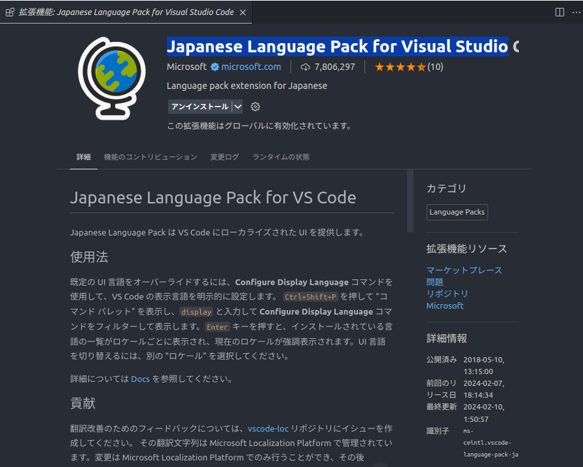583x467 pixels.
Task: Switch to the ランタイムの状態 tab
Action: [281, 157]
